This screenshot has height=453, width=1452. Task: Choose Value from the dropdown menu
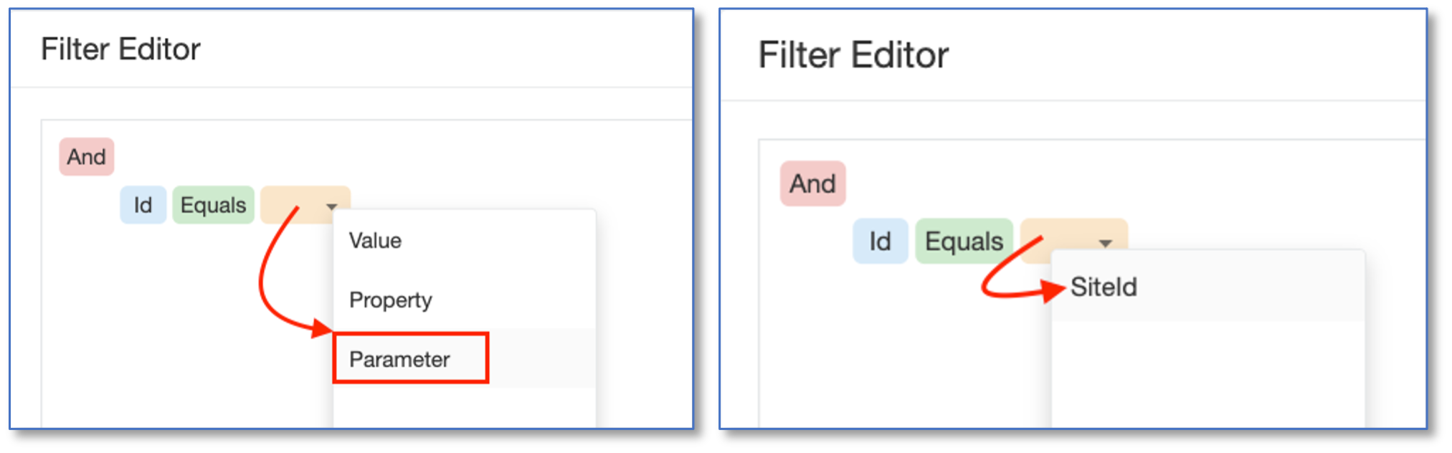[376, 240]
